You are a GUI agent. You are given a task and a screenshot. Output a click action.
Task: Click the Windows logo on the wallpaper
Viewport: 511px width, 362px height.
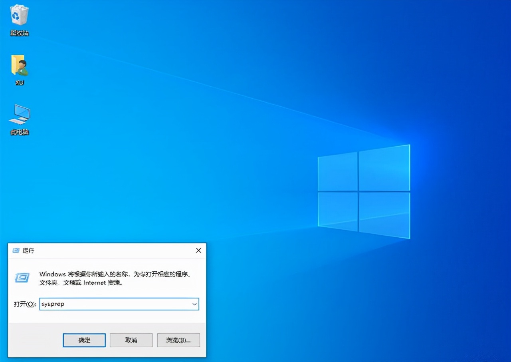coord(363,192)
